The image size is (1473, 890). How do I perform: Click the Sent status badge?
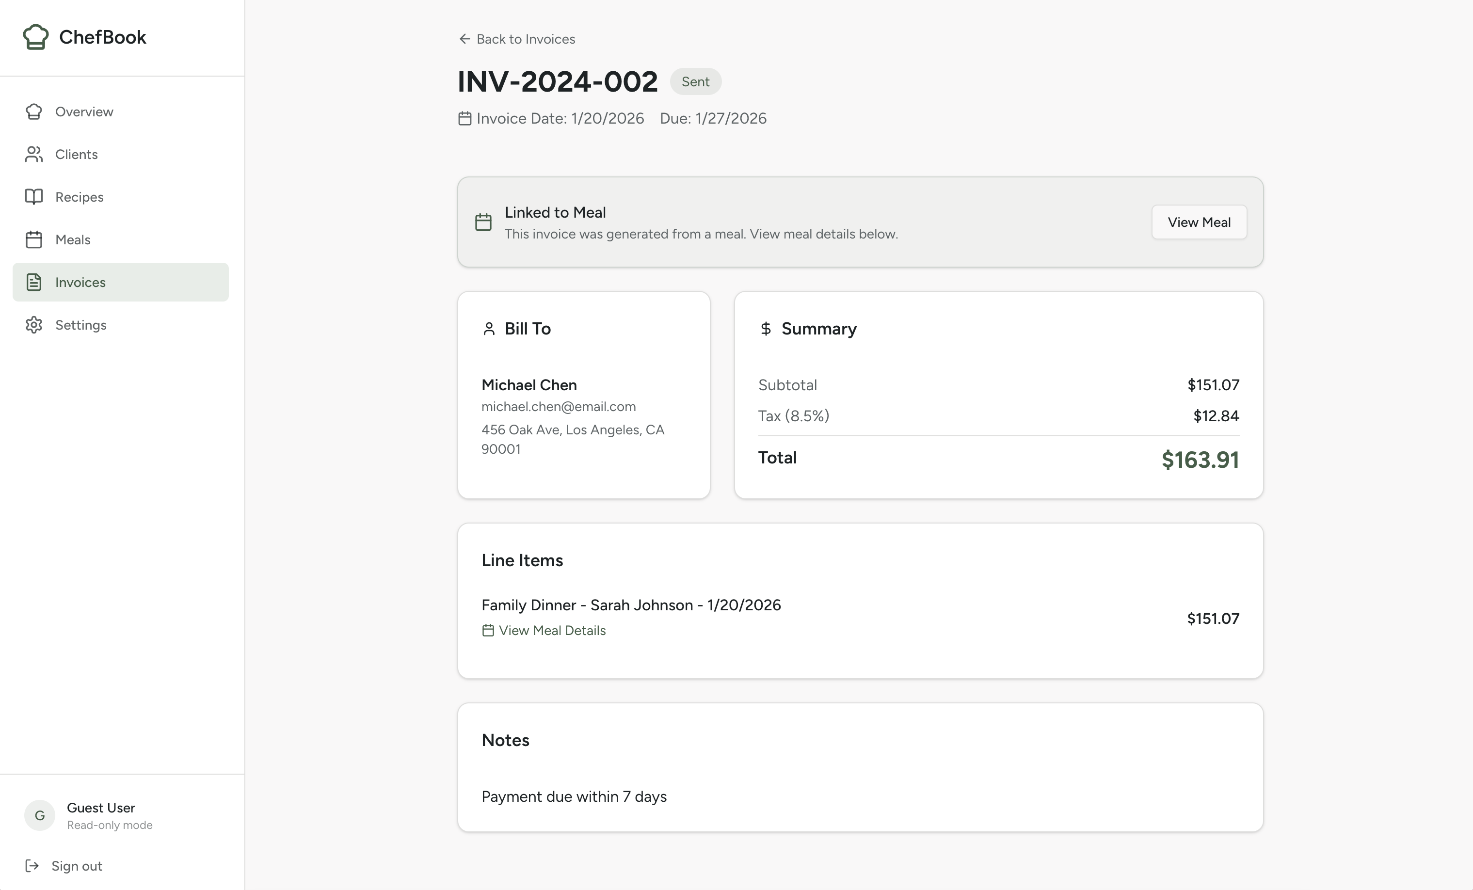[x=695, y=81]
